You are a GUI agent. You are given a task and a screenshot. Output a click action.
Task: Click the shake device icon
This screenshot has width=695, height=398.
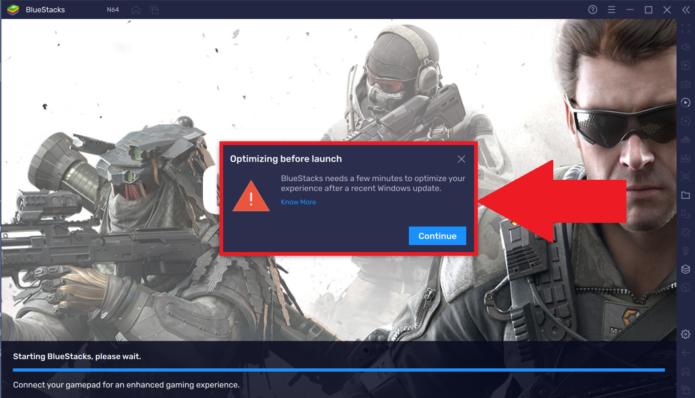pyautogui.click(x=686, y=232)
